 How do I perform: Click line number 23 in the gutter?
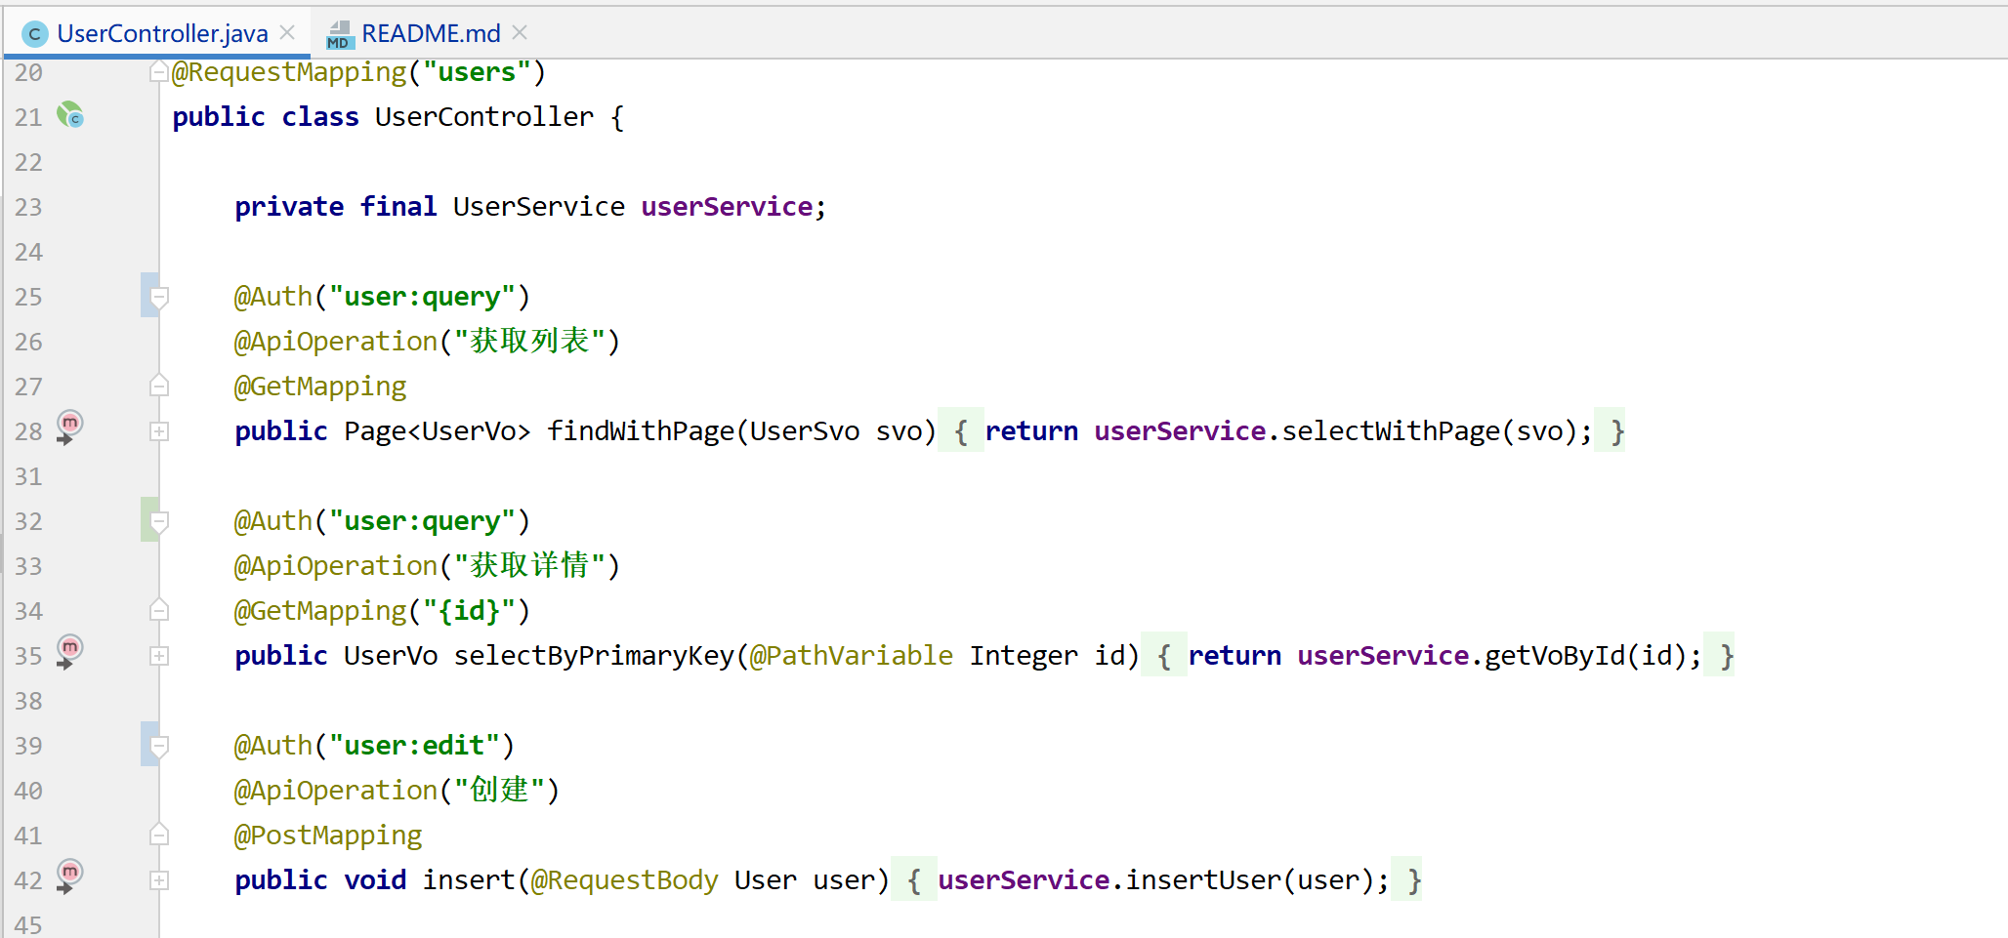coord(28,207)
